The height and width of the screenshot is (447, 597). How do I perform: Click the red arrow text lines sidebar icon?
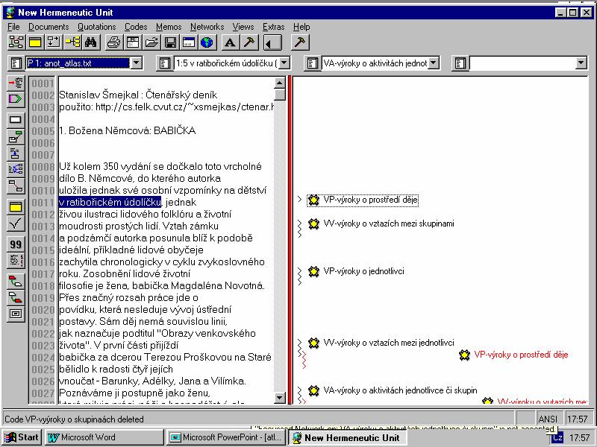tap(16, 83)
